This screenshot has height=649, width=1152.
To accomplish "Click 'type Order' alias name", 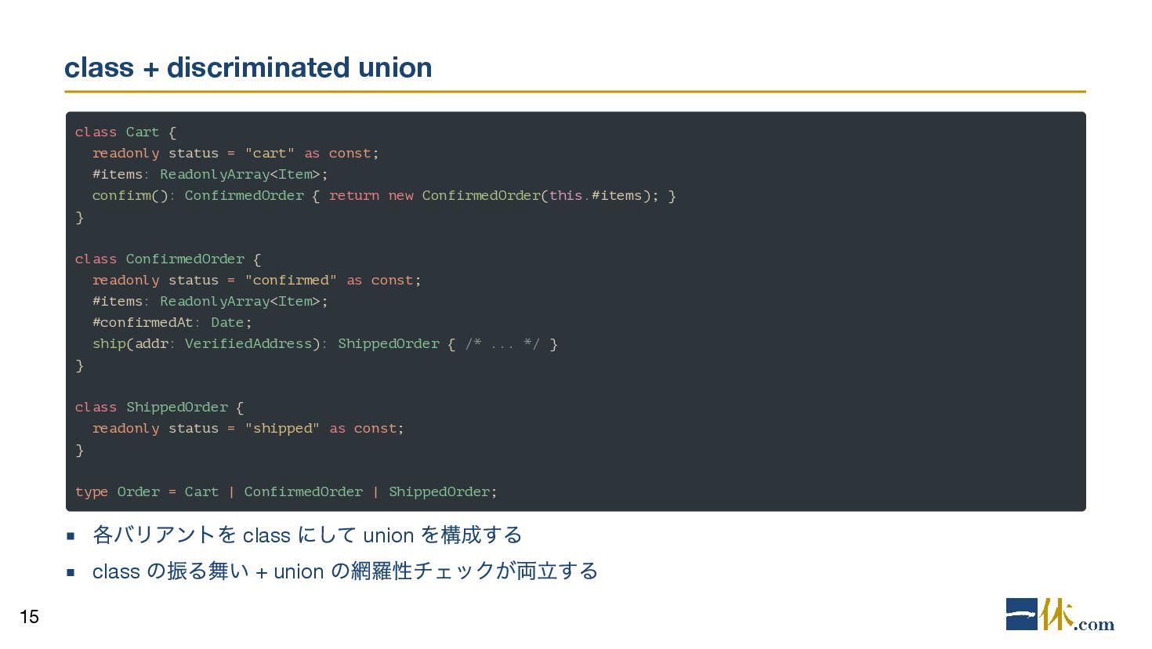I will (118, 491).
